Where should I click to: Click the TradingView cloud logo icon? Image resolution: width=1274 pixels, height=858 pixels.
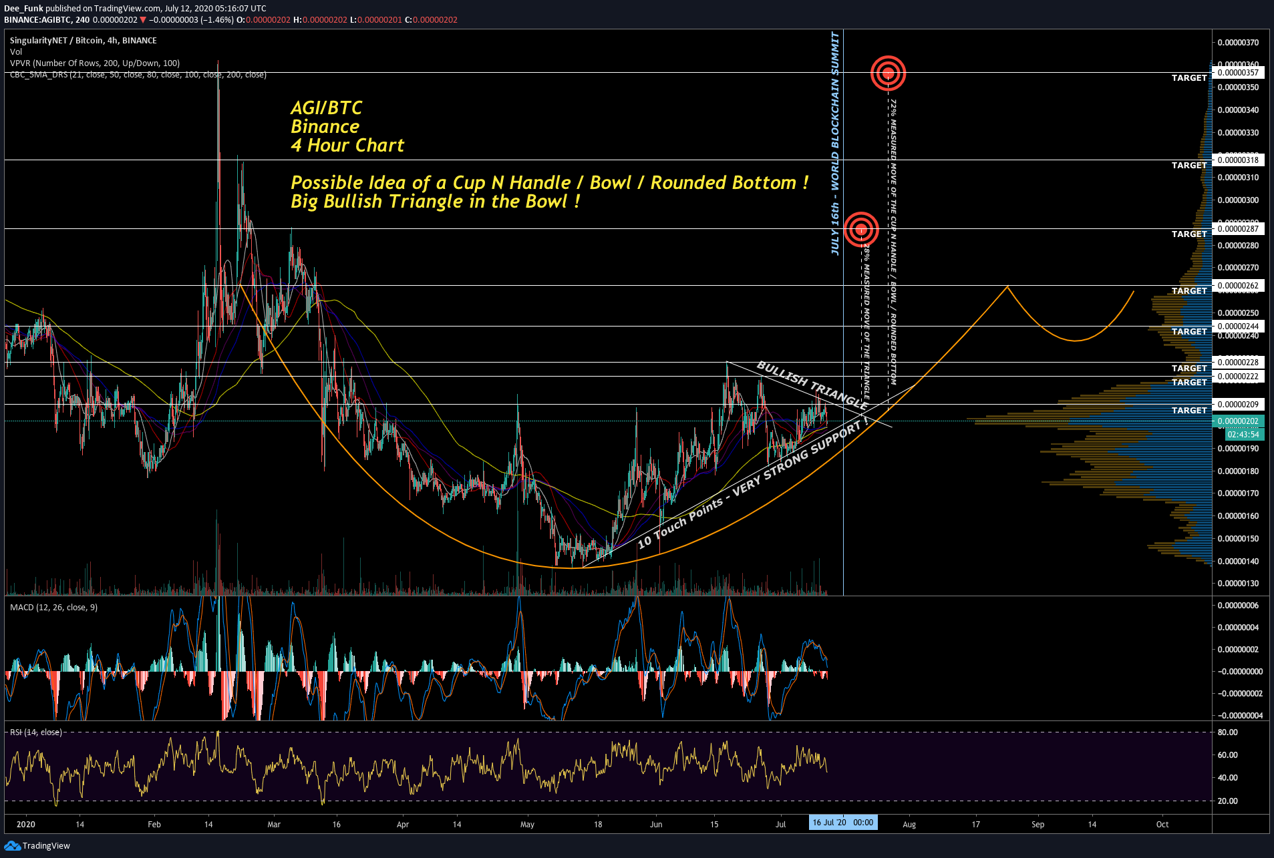point(12,845)
